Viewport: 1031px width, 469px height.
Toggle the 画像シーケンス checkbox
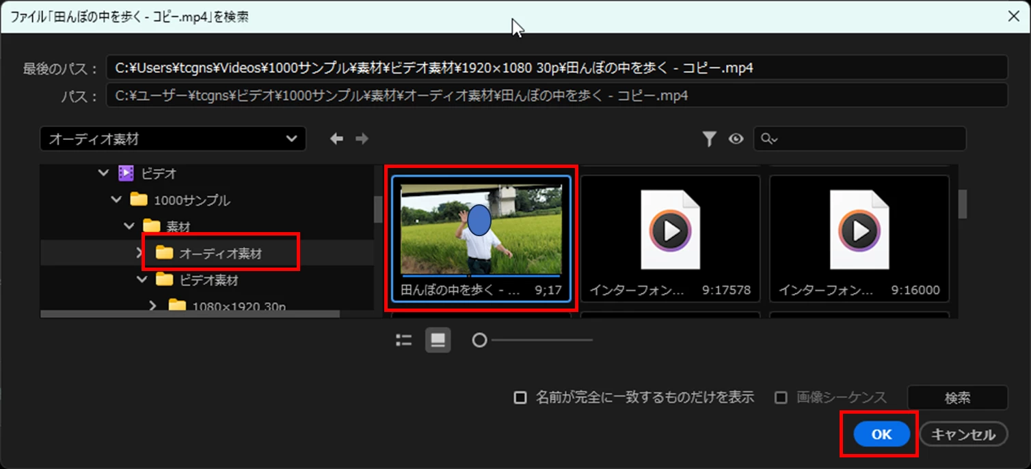pos(781,397)
